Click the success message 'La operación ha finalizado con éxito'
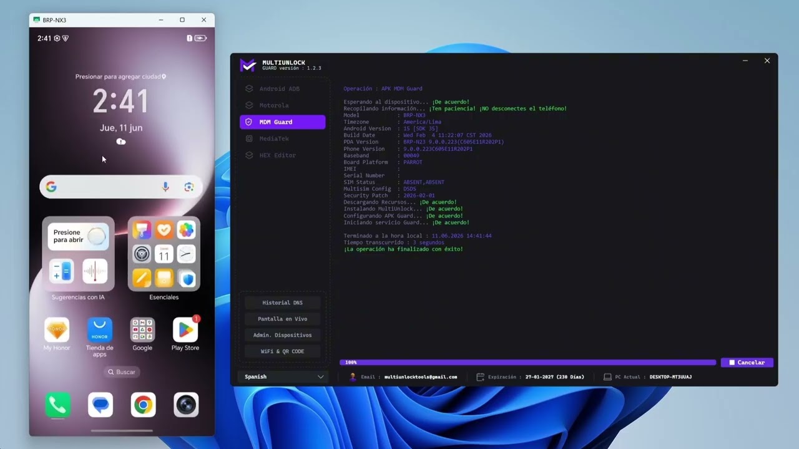The height and width of the screenshot is (449, 799). (403, 249)
